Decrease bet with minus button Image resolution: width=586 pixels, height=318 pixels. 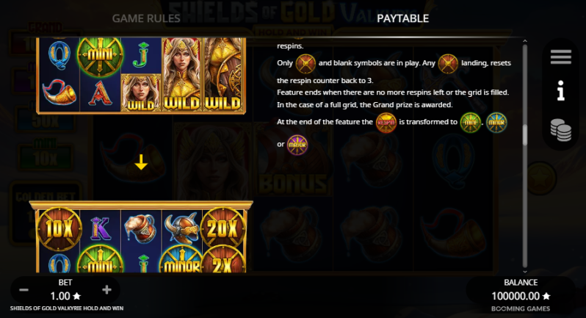pyautogui.click(x=24, y=290)
